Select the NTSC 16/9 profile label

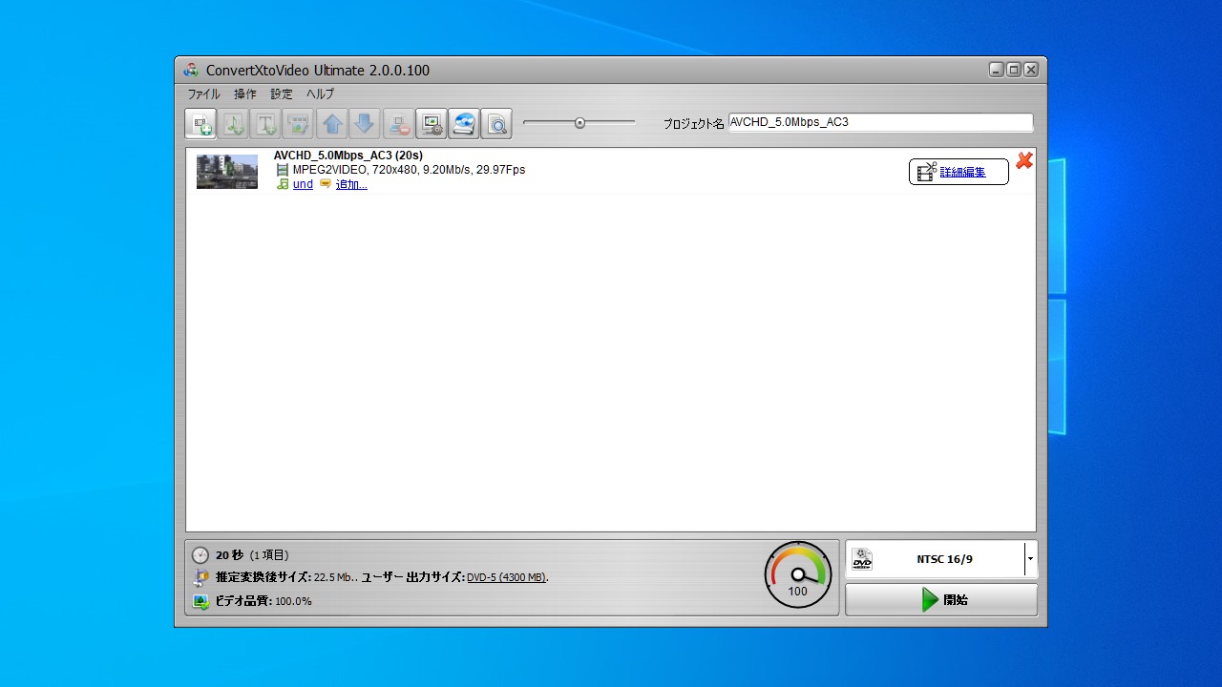tap(945, 559)
